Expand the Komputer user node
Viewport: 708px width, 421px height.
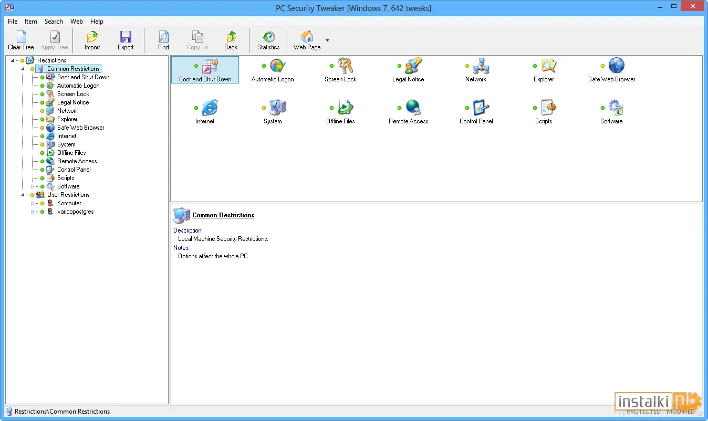click(x=33, y=203)
